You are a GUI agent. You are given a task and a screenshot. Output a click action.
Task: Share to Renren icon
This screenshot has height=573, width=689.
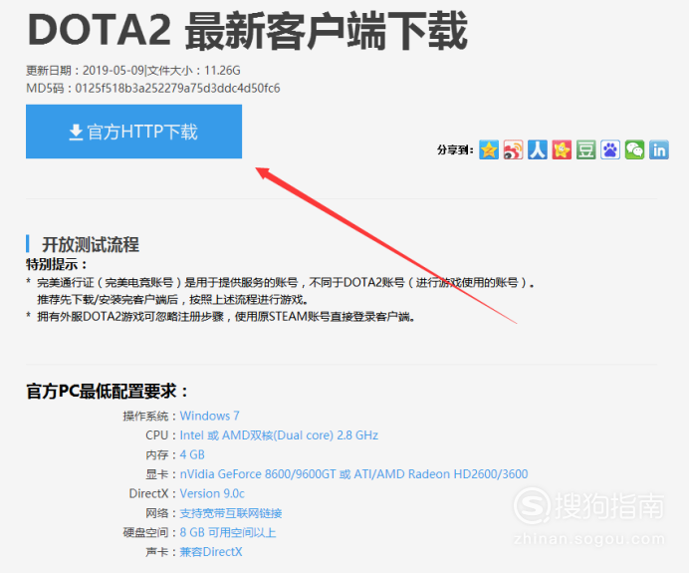click(x=538, y=149)
